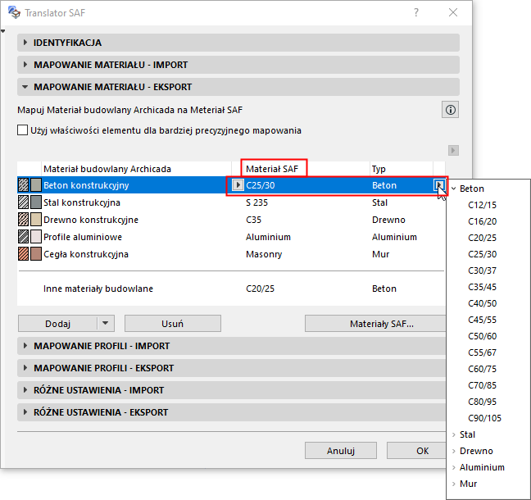
Task: Click the grey color swatch of Beton konstrukcyjny
Action: click(36, 185)
